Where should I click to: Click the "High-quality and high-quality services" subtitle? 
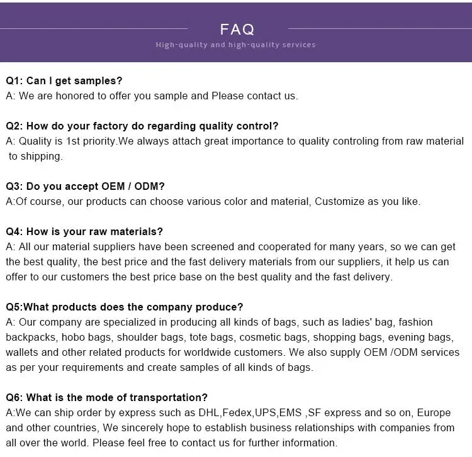coord(236,45)
